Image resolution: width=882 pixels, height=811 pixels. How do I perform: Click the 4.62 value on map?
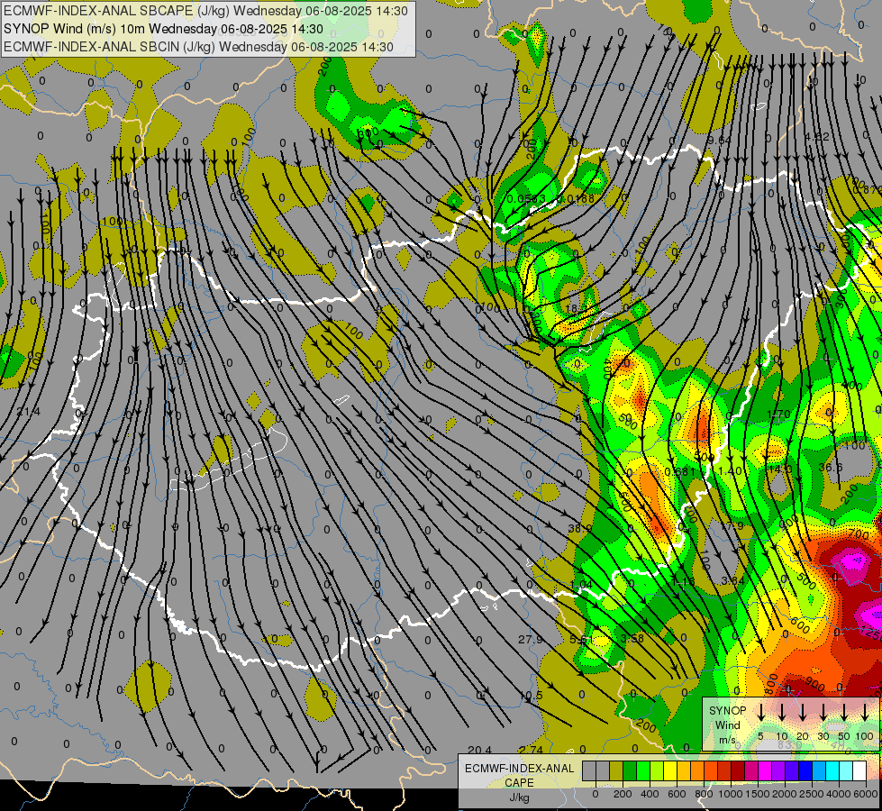pyautogui.click(x=817, y=136)
